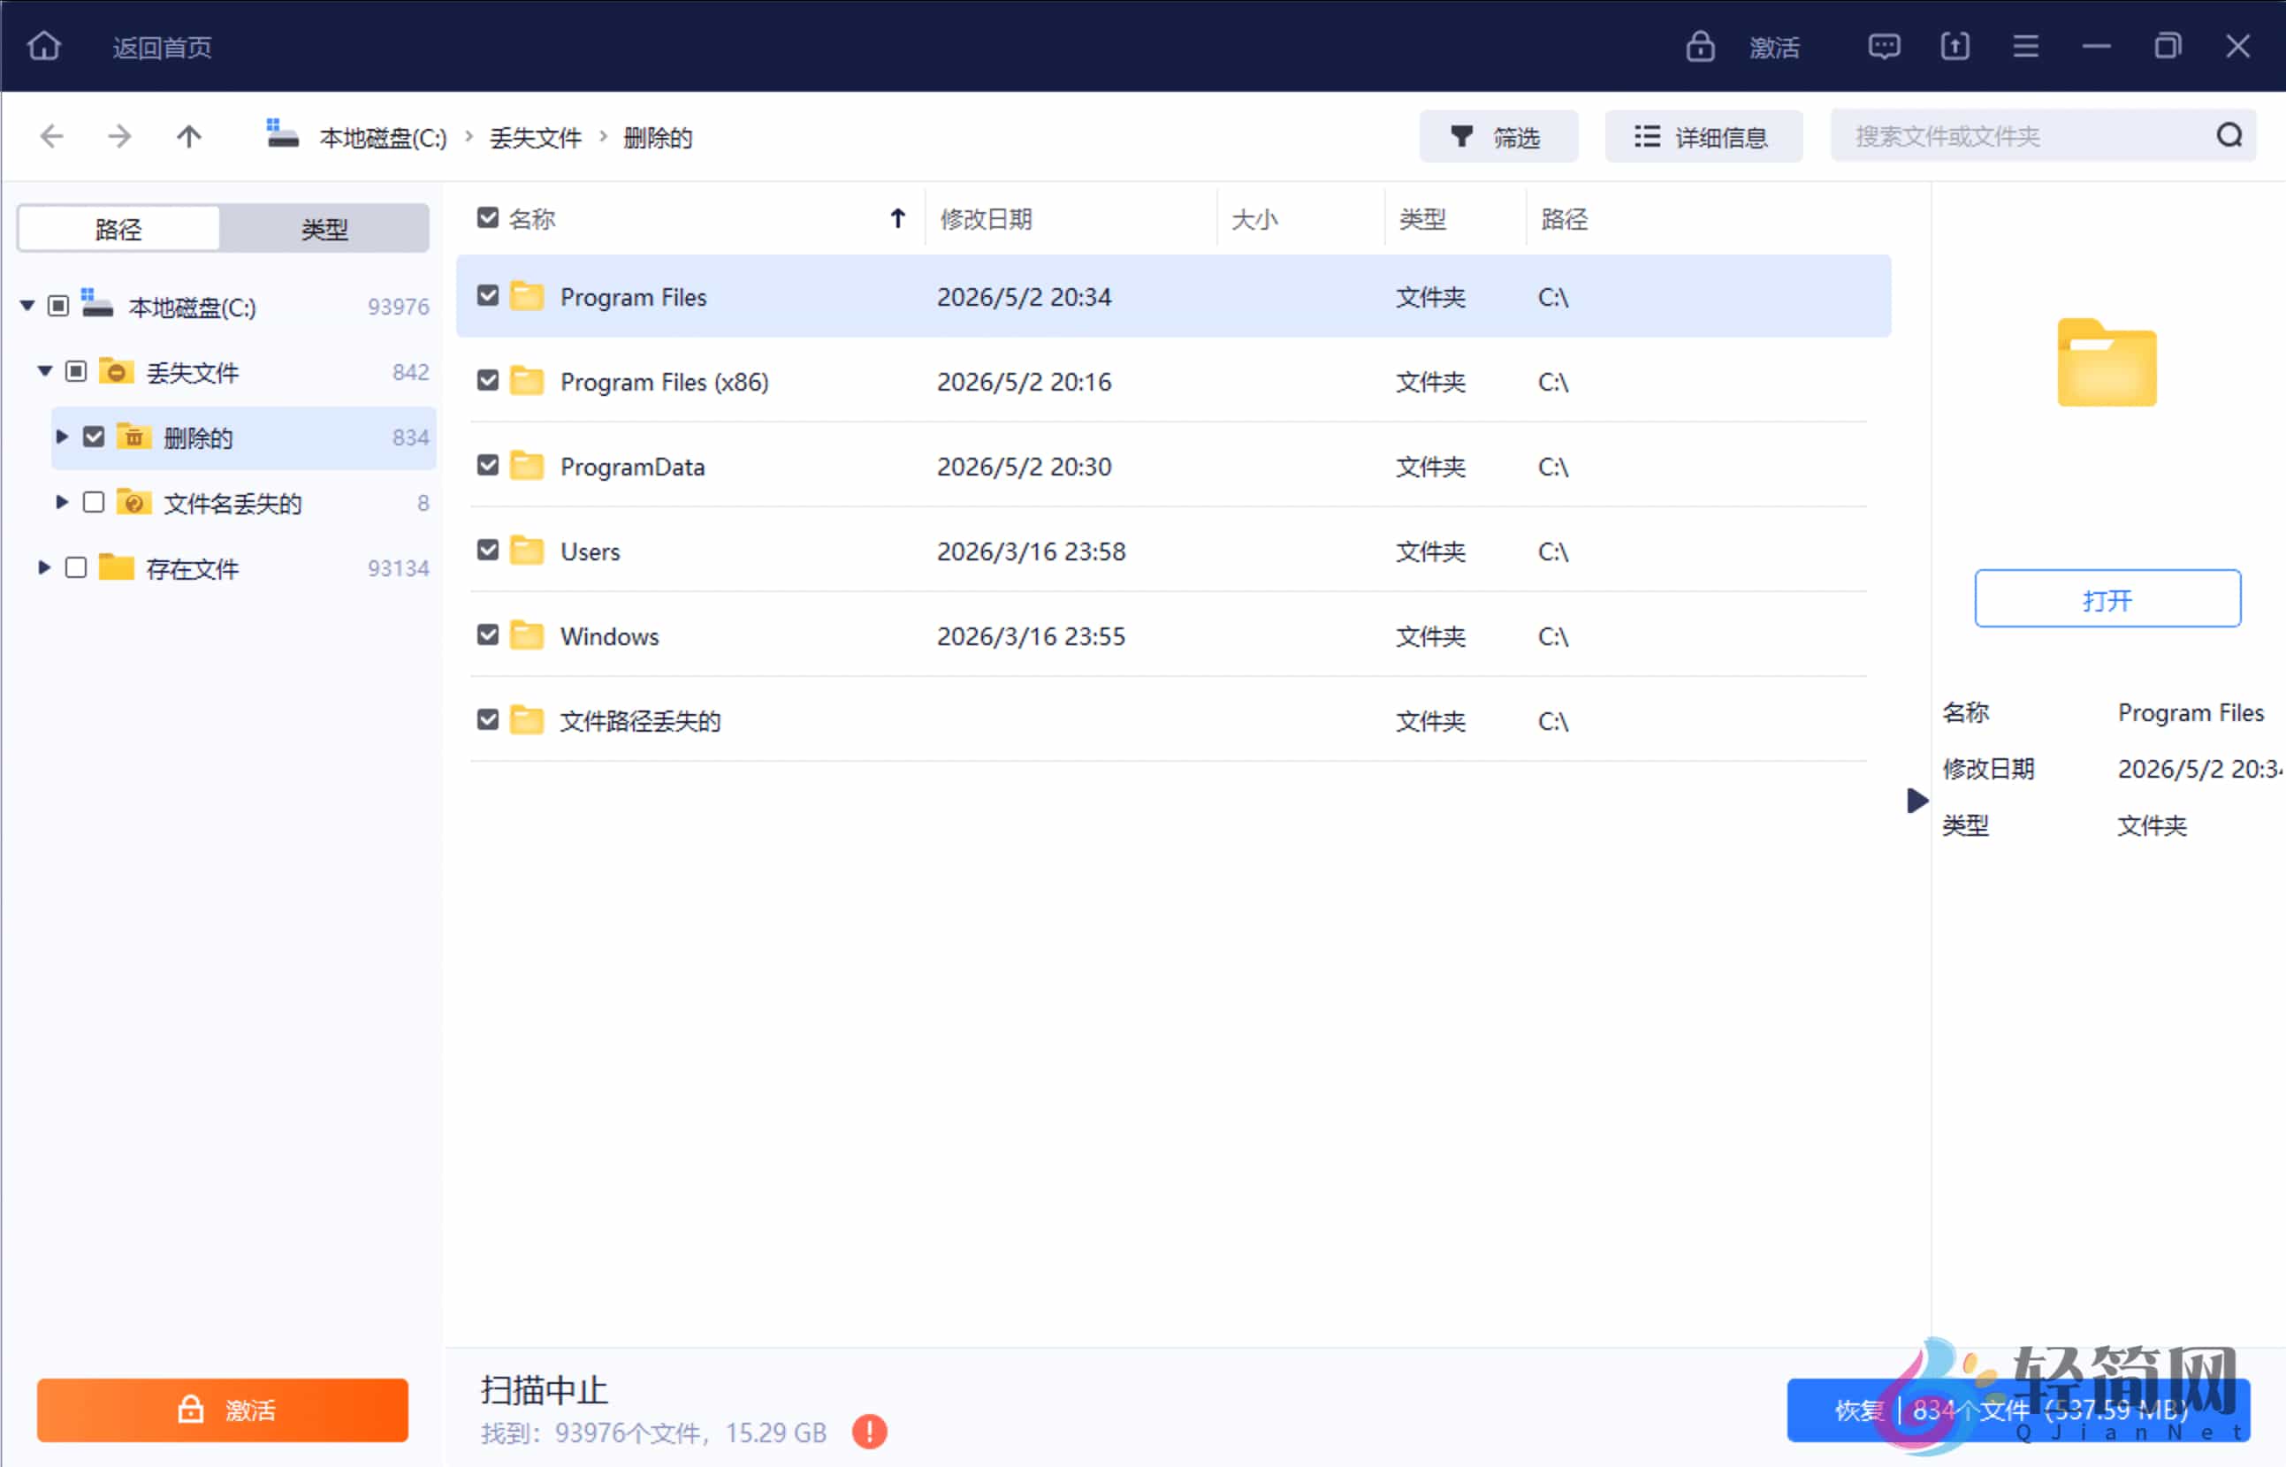The image size is (2286, 1467).
Task: Sort by the 修改日期 column header
Action: [x=987, y=219]
